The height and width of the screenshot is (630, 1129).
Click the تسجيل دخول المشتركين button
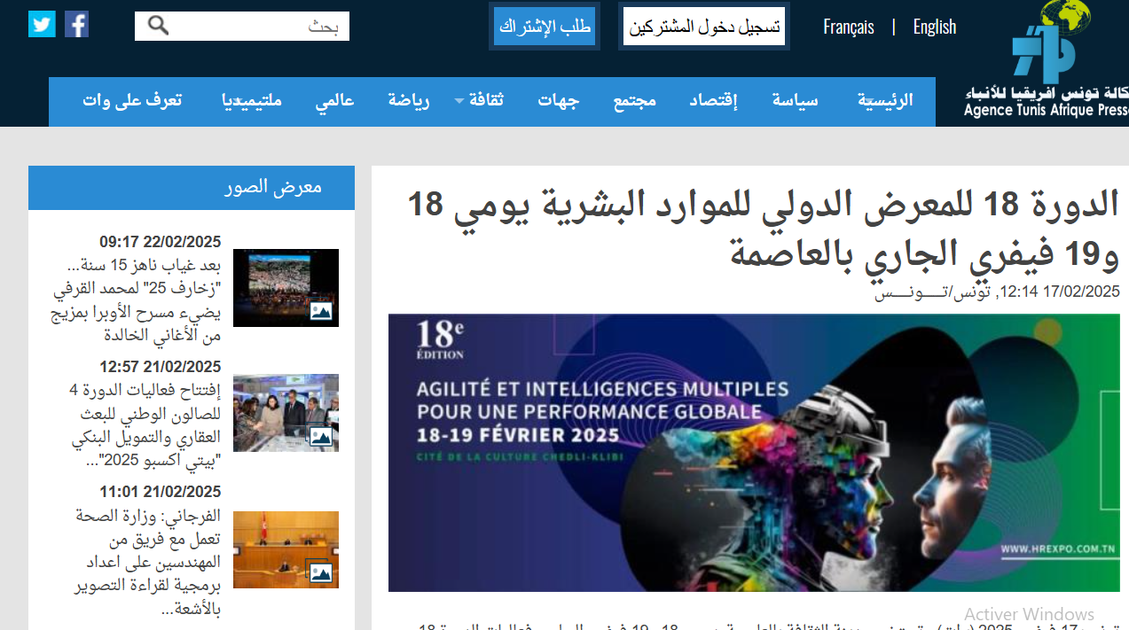[704, 27]
